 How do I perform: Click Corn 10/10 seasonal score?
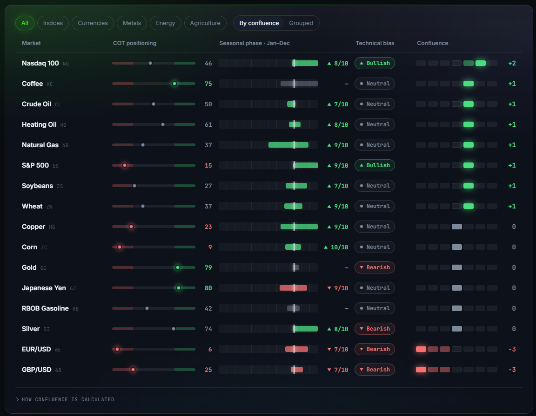pyautogui.click(x=336, y=247)
